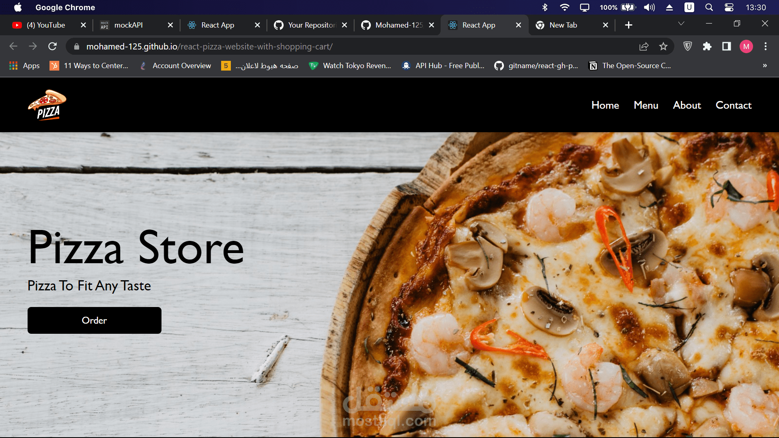Viewport: 779px width, 438px height.
Task: Toggle the Chrome side panel
Action: tap(727, 47)
